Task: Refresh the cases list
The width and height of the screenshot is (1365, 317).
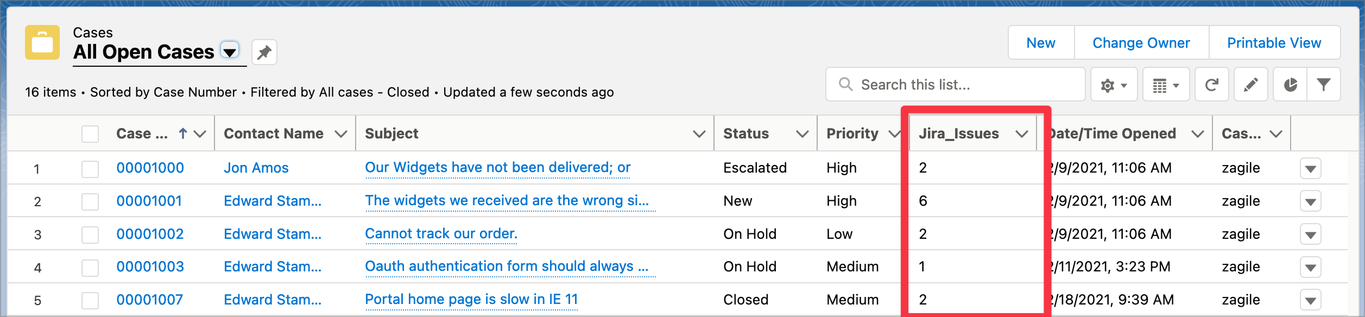Action: [x=1211, y=85]
